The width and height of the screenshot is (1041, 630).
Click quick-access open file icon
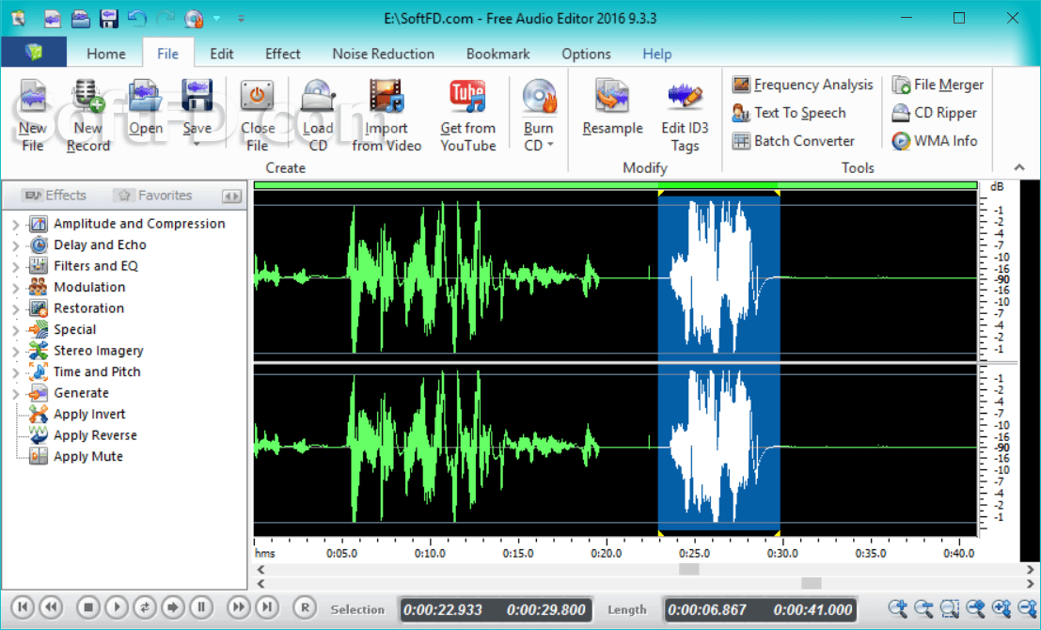point(80,18)
